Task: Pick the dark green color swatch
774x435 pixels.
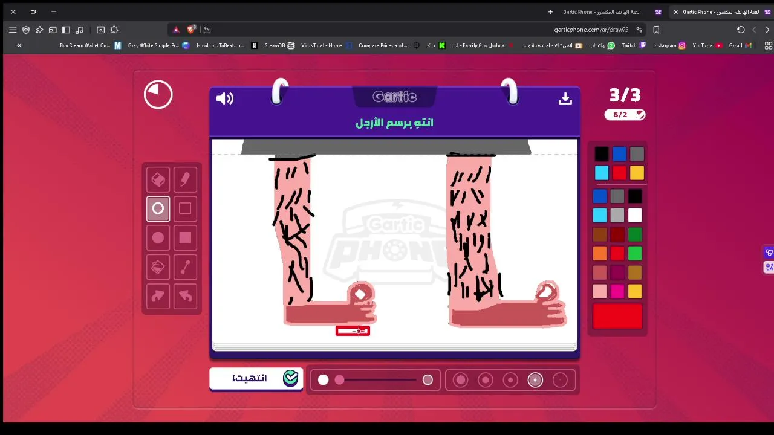Action: click(634, 234)
